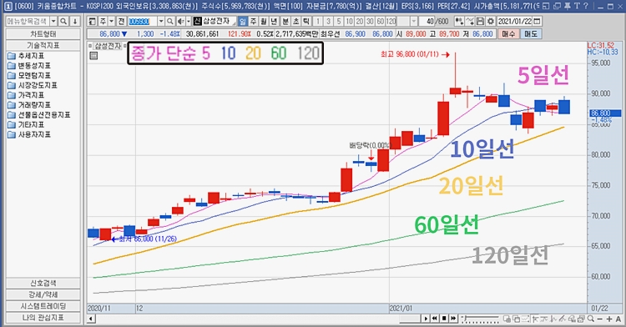626x327 pixels.
Task: Click the line-overlay add icon next to save
Action: click(x=470, y=21)
